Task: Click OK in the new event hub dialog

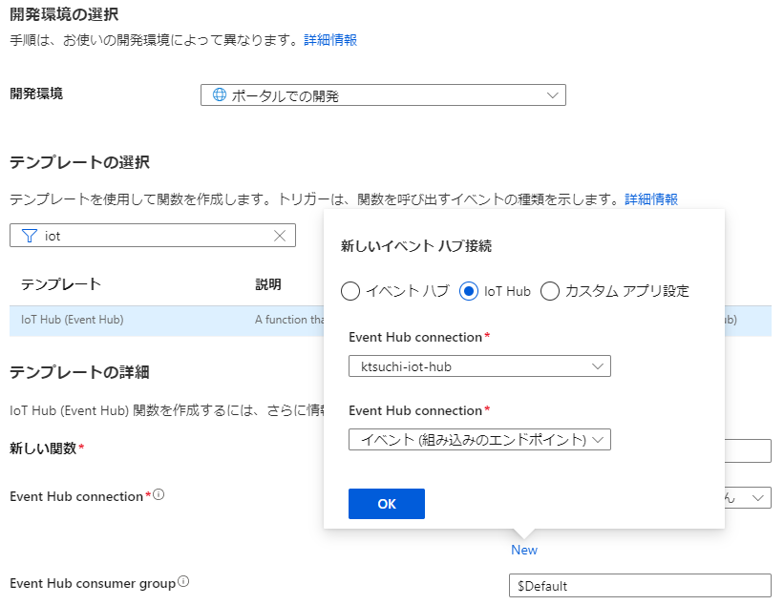Action: [x=386, y=504]
